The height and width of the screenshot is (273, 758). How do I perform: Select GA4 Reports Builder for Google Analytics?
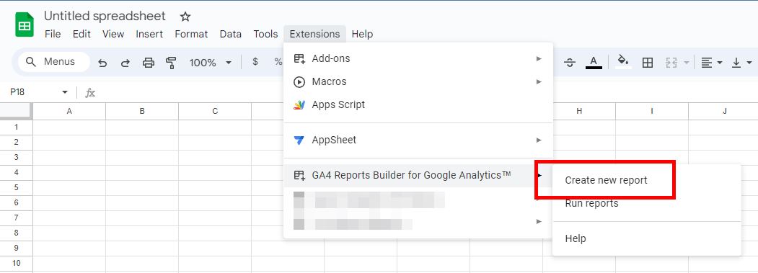click(418, 175)
